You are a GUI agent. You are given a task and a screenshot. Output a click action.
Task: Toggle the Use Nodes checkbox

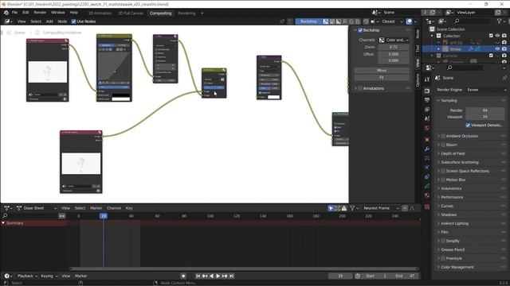[73, 21]
